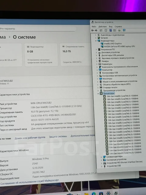
Task: Expand the Контроллеры USB category
Action: [x=97, y=73]
